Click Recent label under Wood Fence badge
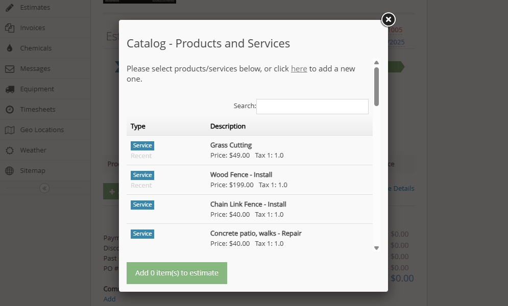This screenshot has width=508, height=306. (141, 185)
